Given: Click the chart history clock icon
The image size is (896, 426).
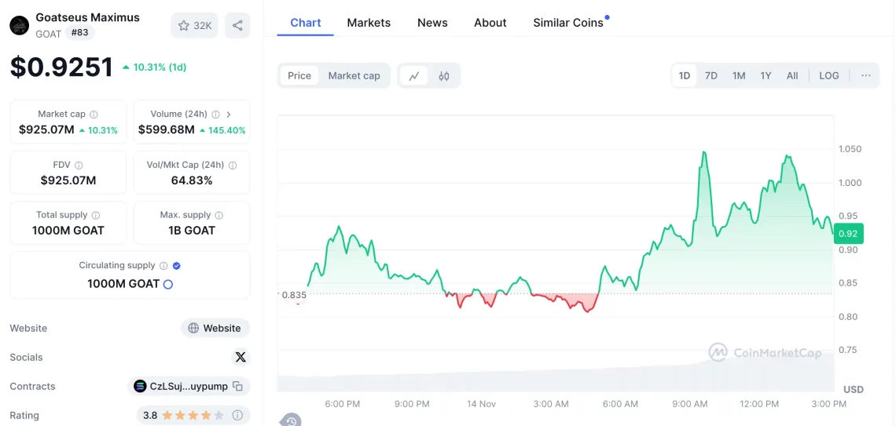Looking at the screenshot, I should tap(291, 421).
